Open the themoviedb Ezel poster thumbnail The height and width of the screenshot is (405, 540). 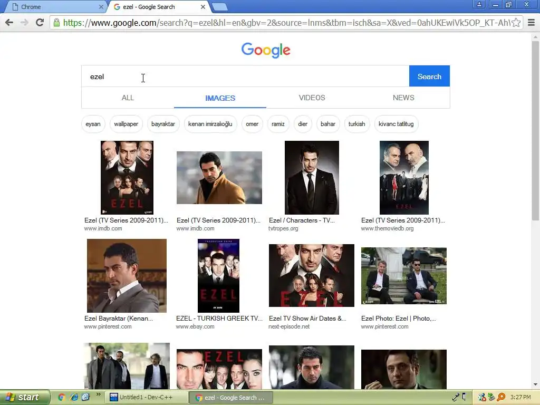pos(404,178)
